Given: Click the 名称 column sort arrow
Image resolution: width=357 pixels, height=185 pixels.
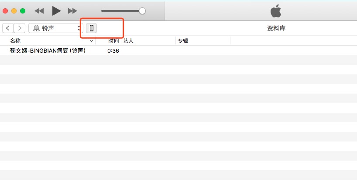Looking at the screenshot, I should [91, 41].
